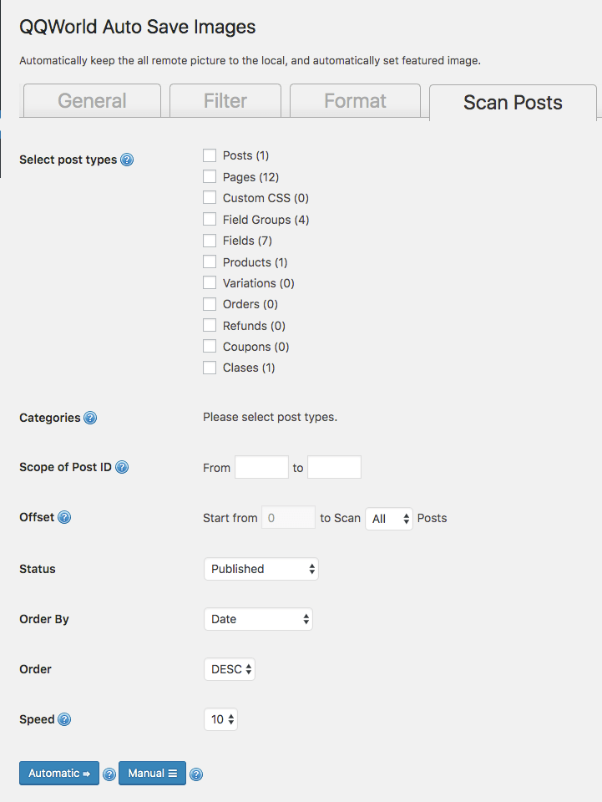The image size is (602, 802).
Task: Start scanning with the Automatic button
Action: pyautogui.click(x=58, y=774)
